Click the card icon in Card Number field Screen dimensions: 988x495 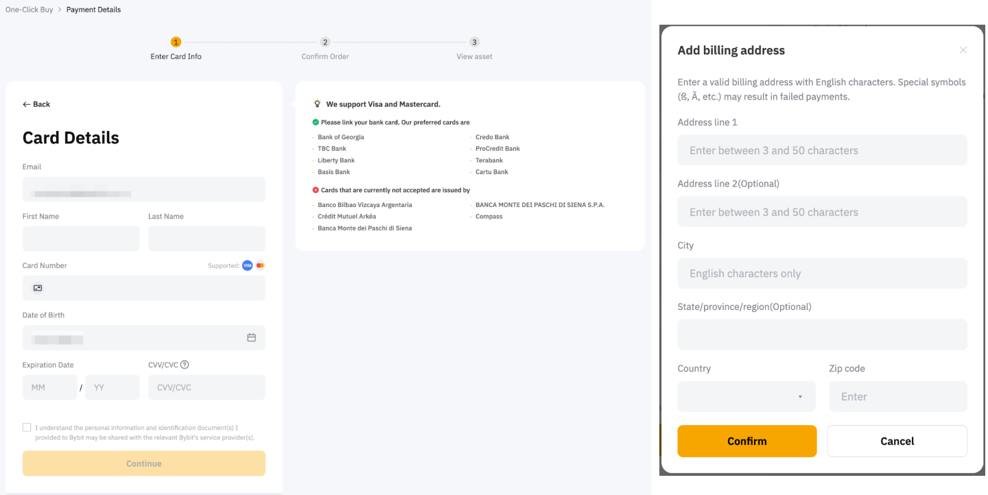(x=38, y=288)
